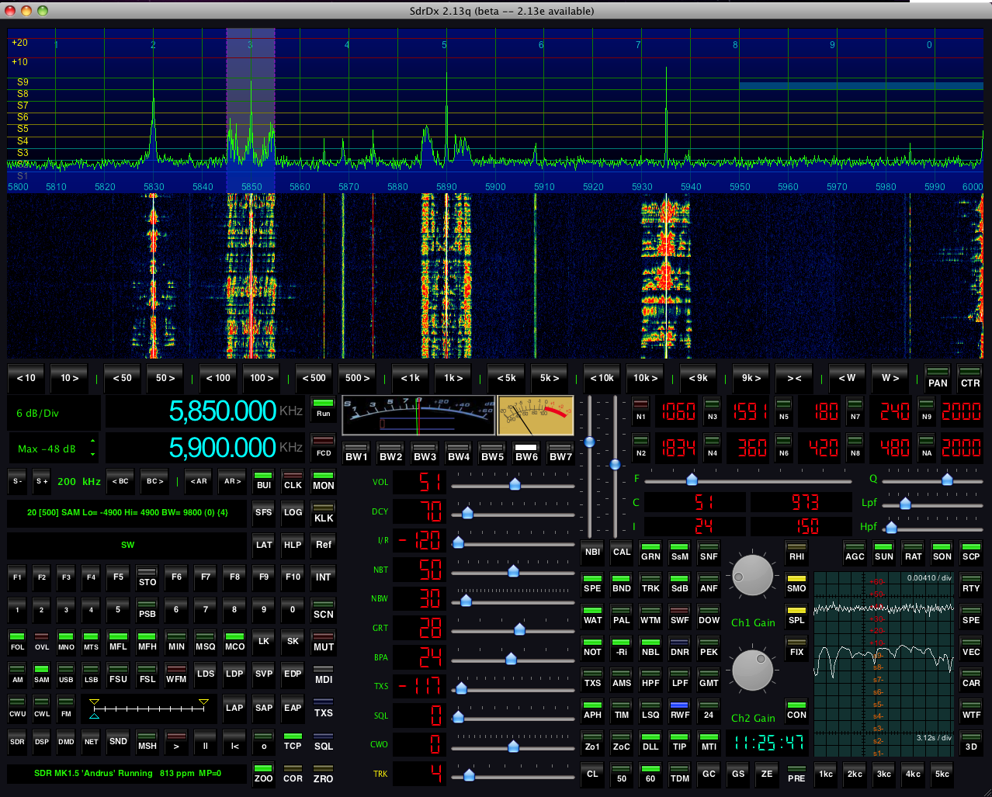Select the BW6 bandwidth preset
The height and width of the screenshot is (797, 992).
pos(526,452)
